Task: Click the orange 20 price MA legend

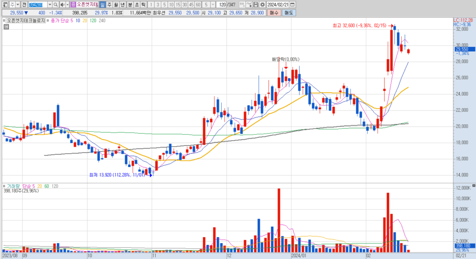Action: 85,20
